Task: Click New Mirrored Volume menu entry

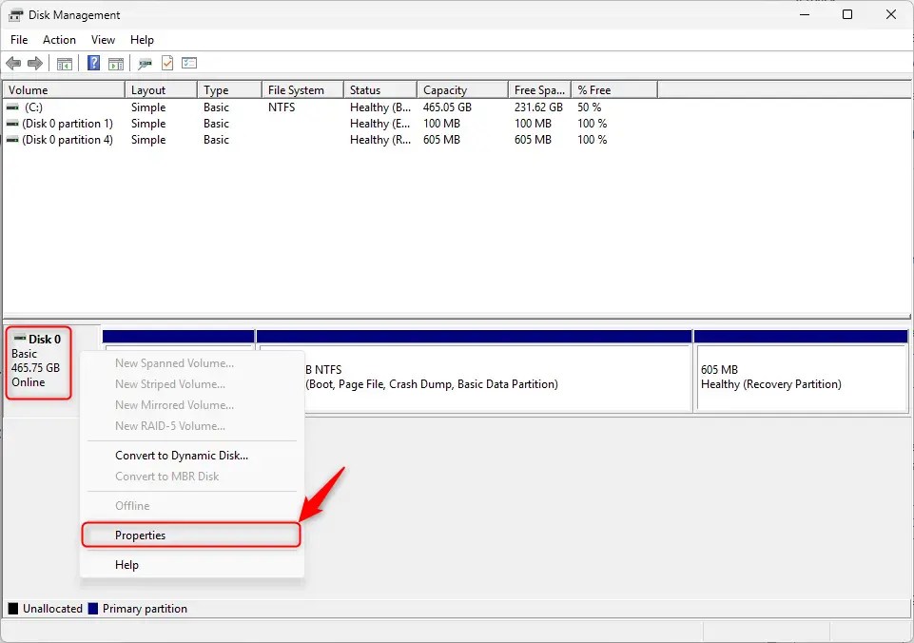Action: (191, 405)
